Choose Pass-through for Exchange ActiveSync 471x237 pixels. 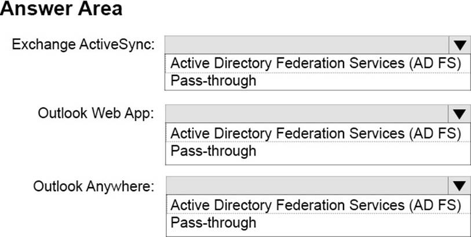click(213, 81)
